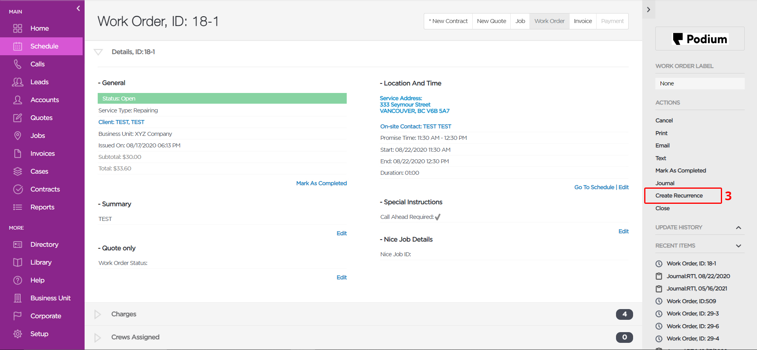Viewport: 757px width, 350px height.
Task: Switch to the Job tab
Action: coord(520,21)
